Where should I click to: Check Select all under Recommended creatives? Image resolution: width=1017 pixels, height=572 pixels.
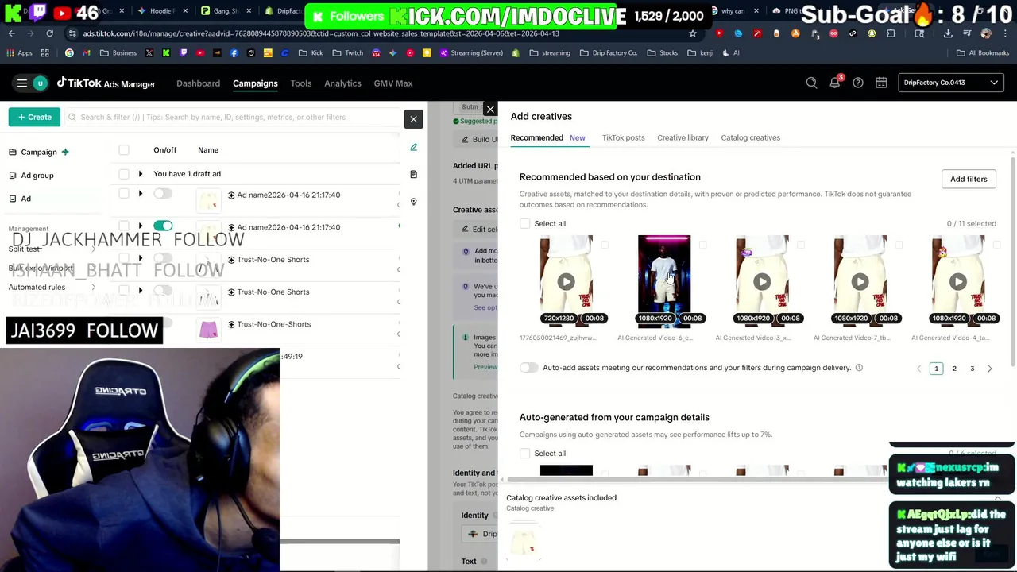525,224
